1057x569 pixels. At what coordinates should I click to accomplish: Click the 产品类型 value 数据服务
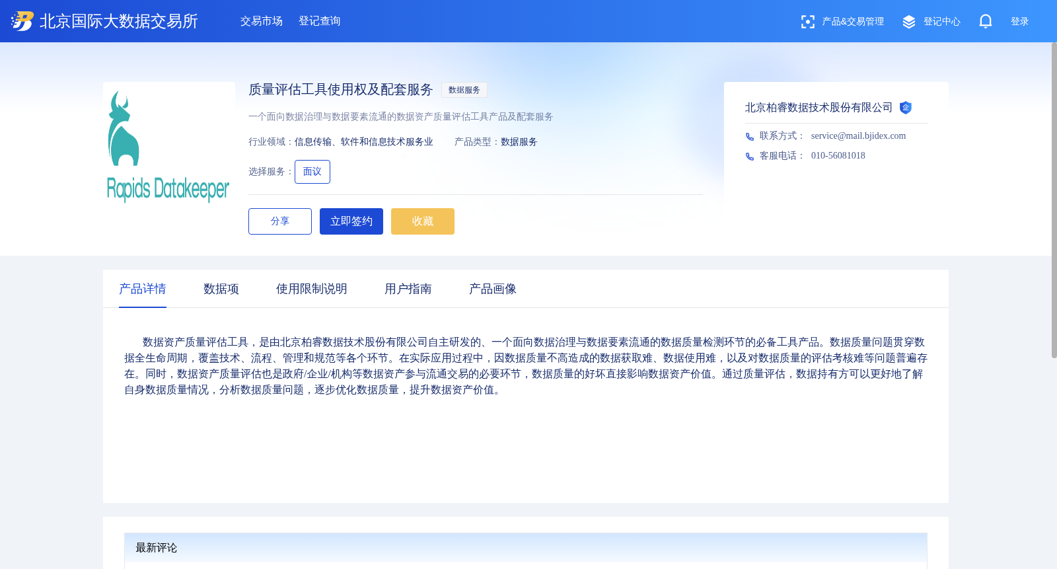click(519, 142)
